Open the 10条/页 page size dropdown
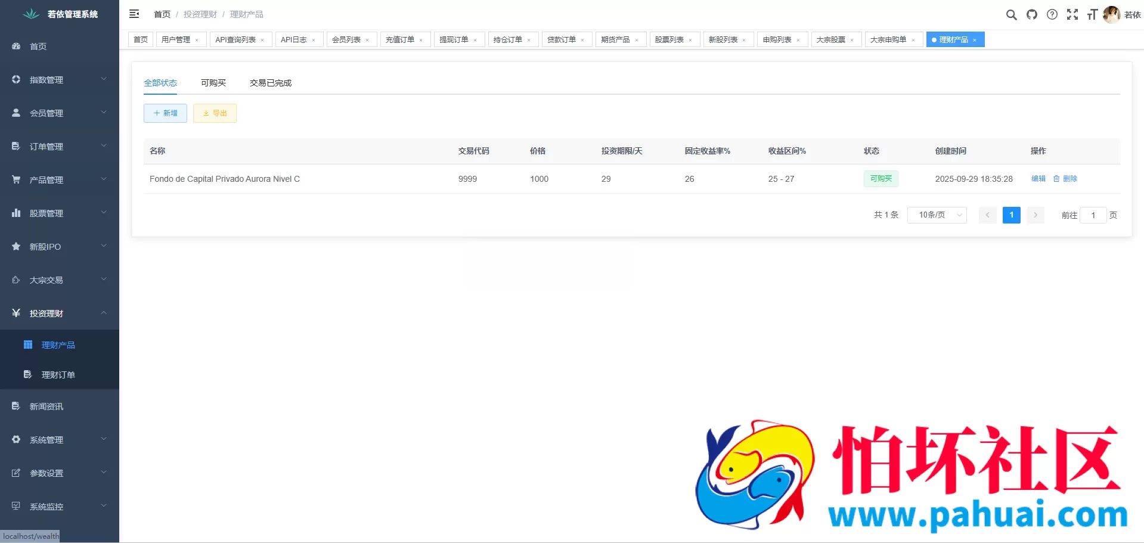Image resolution: width=1144 pixels, height=543 pixels. click(937, 215)
